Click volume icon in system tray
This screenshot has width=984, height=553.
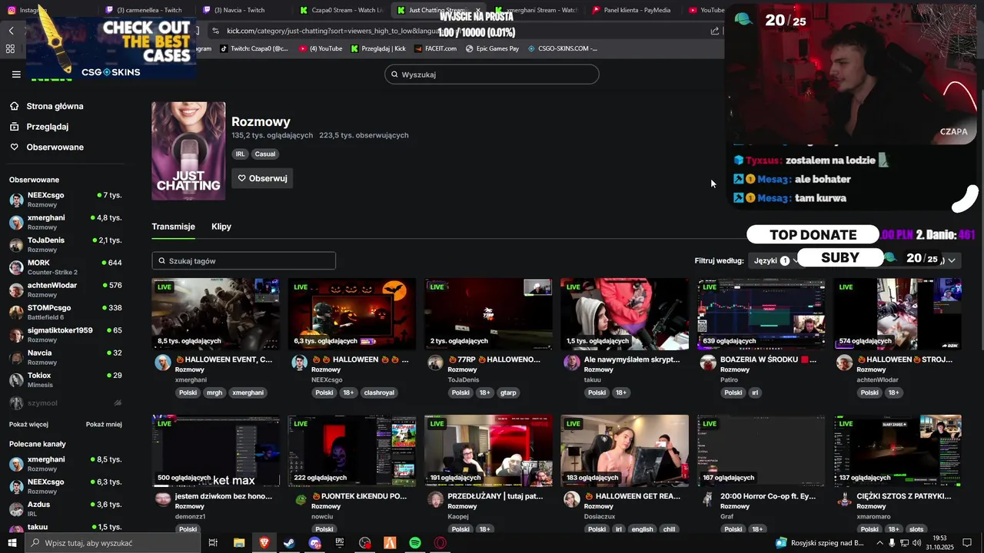[916, 543]
